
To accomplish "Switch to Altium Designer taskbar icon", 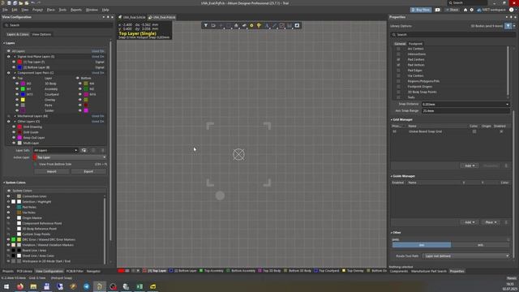I will pyautogui.click(x=100, y=286).
